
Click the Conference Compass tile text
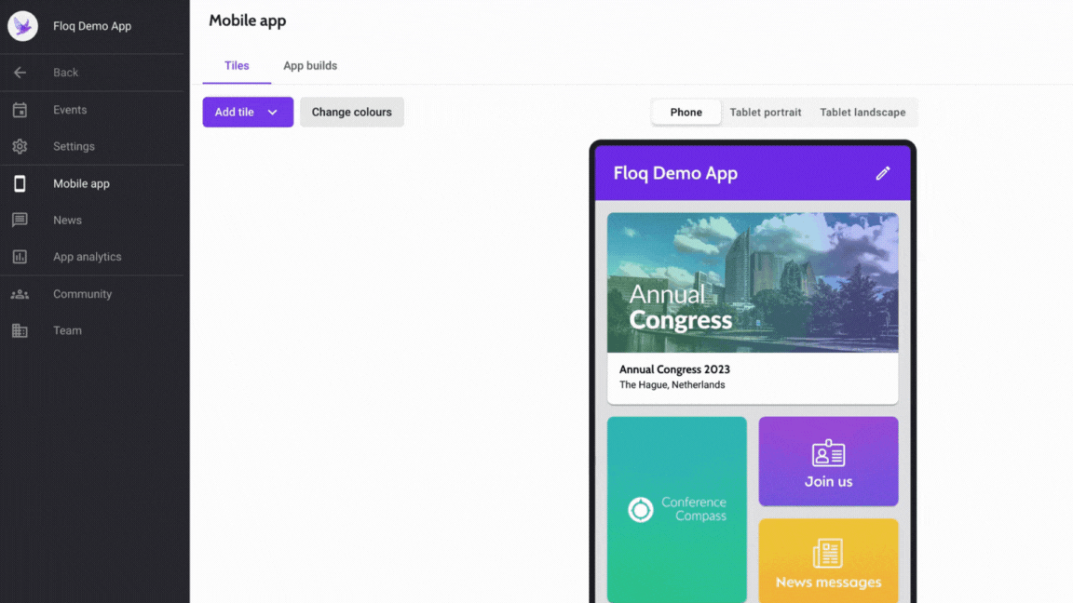click(x=694, y=509)
